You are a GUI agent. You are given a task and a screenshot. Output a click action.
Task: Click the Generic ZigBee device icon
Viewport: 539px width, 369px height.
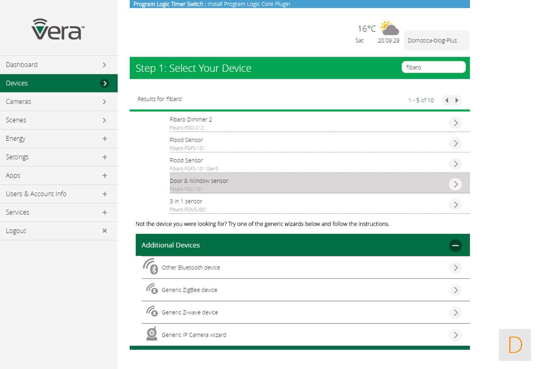click(151, 289)
